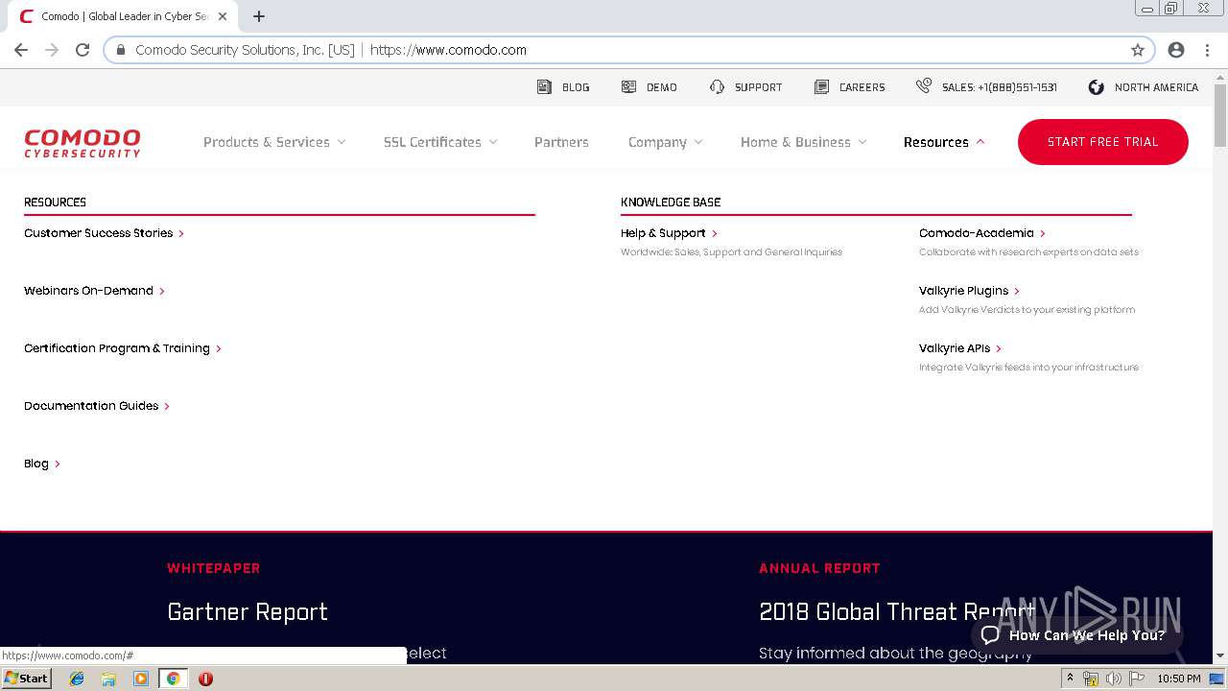
Task: Click the Support headset icon
Action: [x=717, y=86]
